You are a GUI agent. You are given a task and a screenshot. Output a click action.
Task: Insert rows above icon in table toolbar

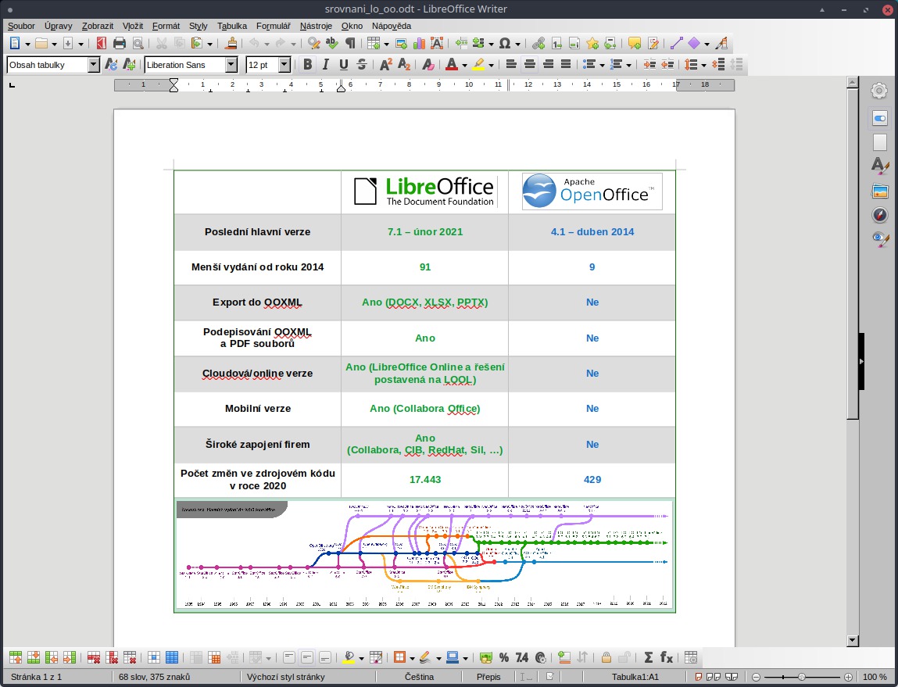(x=16, y=657)
